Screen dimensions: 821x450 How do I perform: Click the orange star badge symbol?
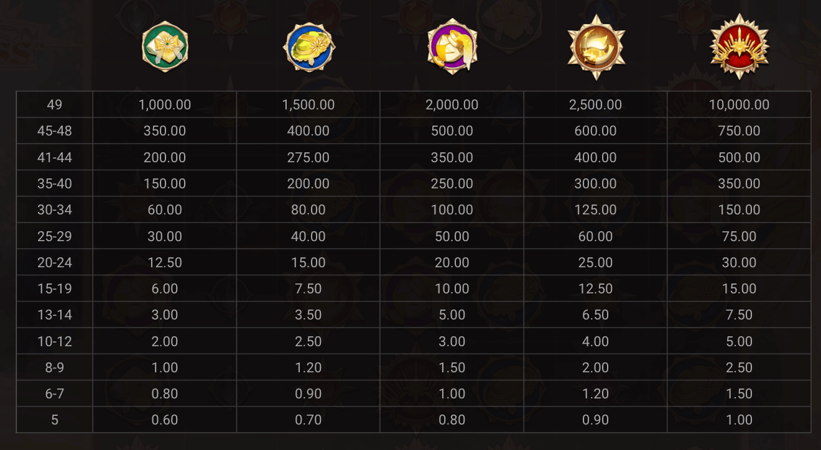[x=596, y=47]
